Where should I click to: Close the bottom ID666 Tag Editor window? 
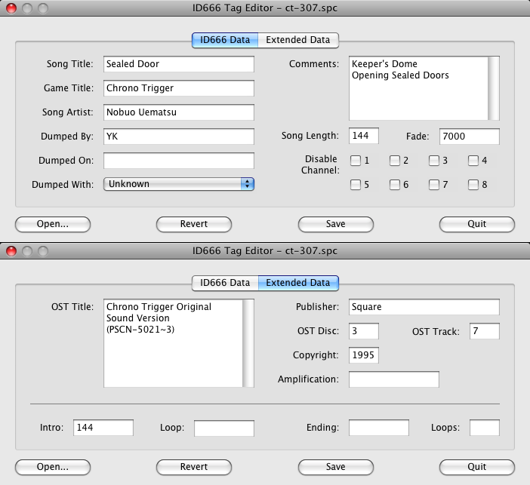11,251
